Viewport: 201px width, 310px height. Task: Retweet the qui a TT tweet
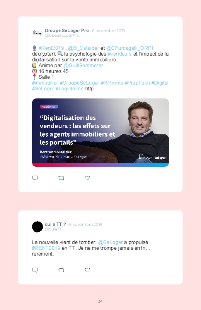[x=61, y=270]
